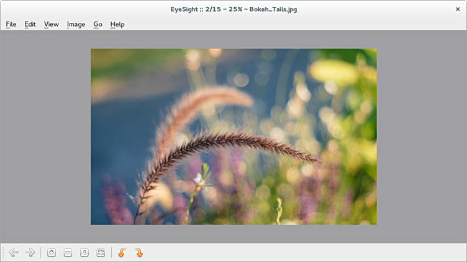Rotate image clockwise
The width and height of the screenshot is (467, 262).
tap(138, 253)
